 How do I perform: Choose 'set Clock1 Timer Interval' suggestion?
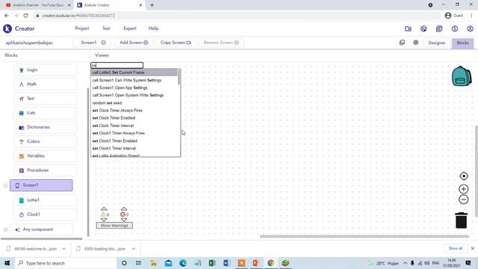click(x=134, y=149)
